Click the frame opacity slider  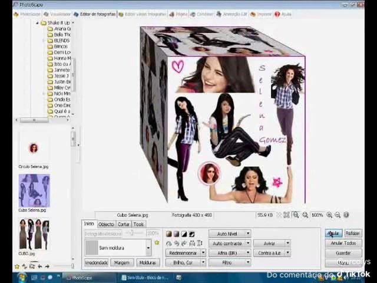click(132, 233)
